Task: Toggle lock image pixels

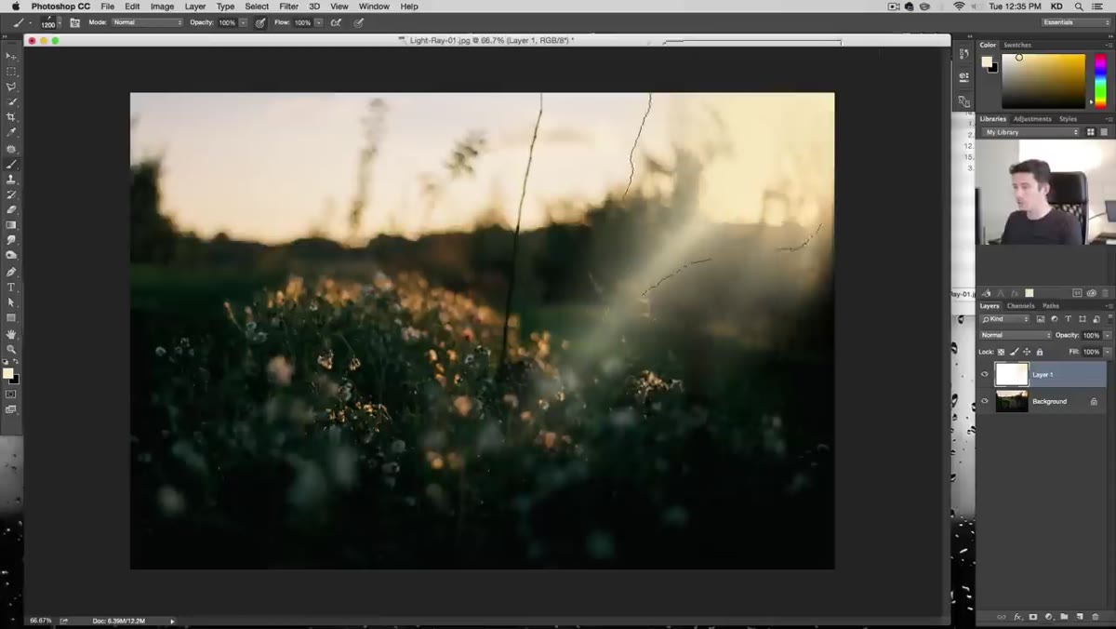Action: click(x=1015, y=352)
